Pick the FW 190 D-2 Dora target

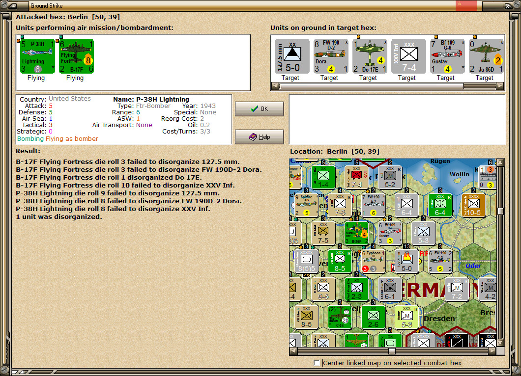pyautogui.click(x=331, y=56)
